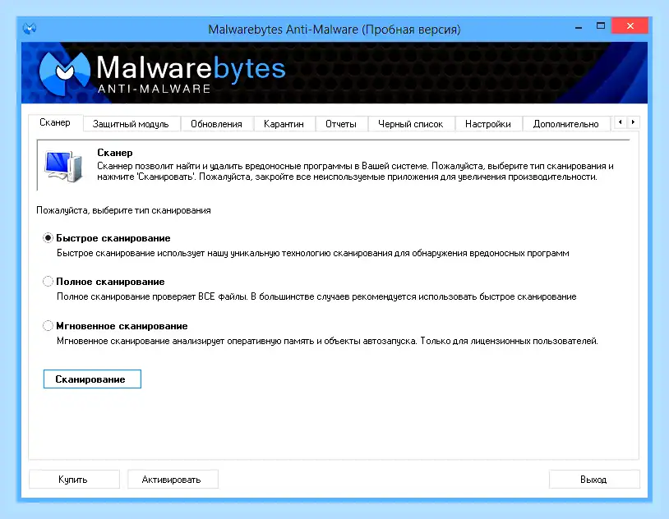Image resolution: width=669 pixels, height=519 pixels.
Task: Start scan with the Сканирование button
Action: [x=92, y=379]
